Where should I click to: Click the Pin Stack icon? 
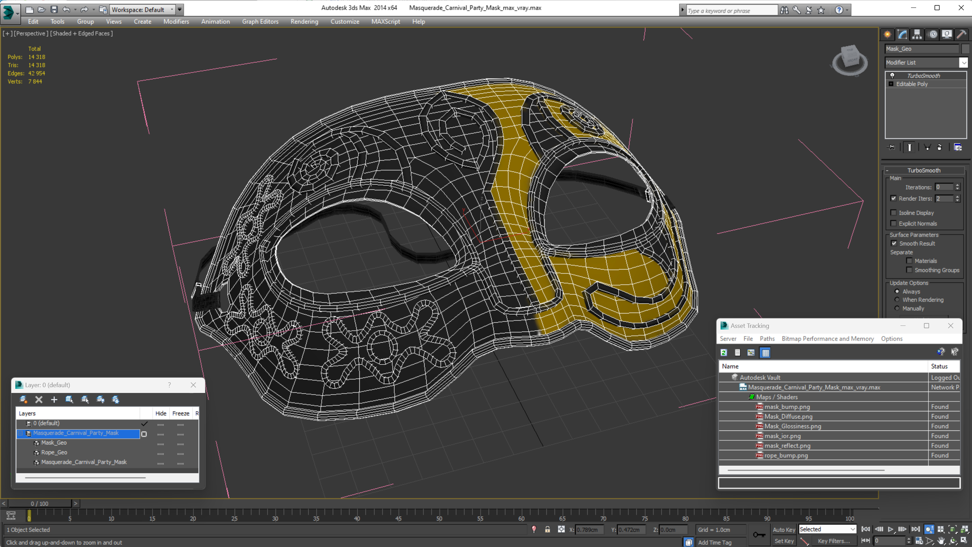click(x=891, y=147)
